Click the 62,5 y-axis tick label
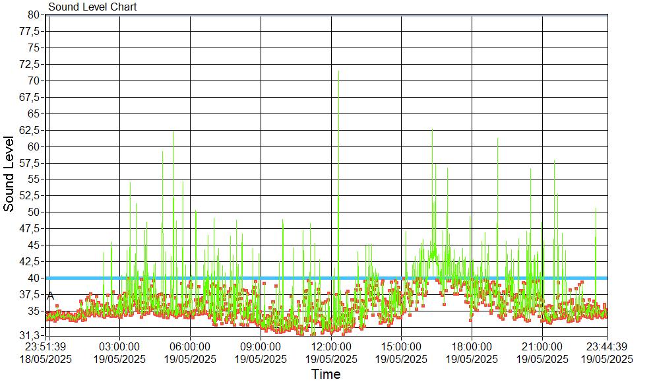Screen dimensions: 653x388 (30, 130)
